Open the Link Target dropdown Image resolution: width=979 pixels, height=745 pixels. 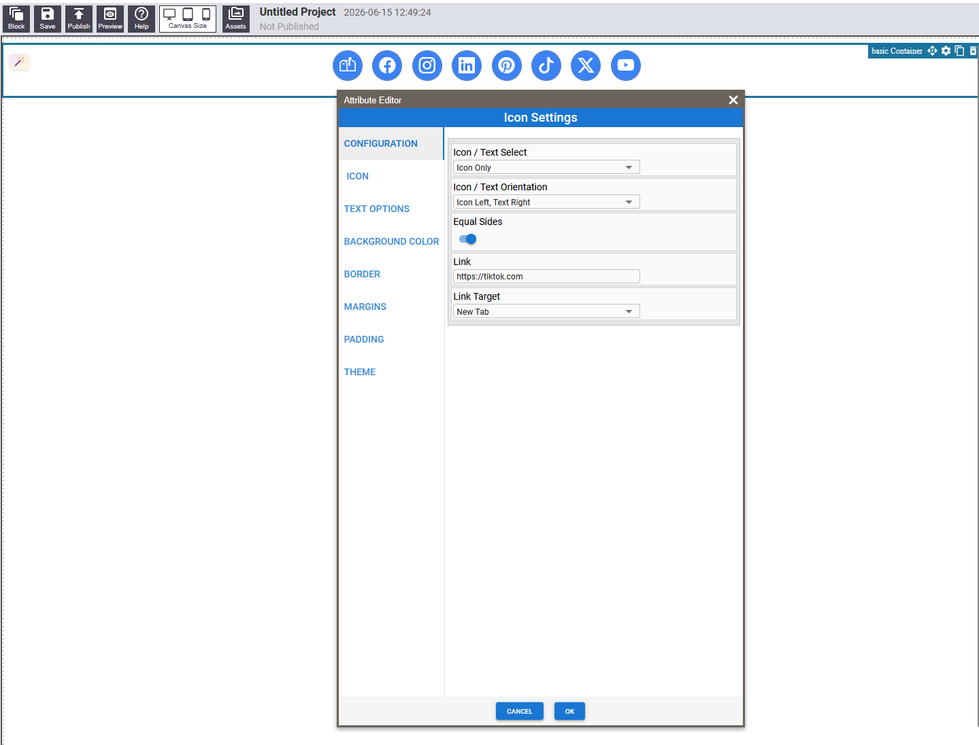click(546, 311)
